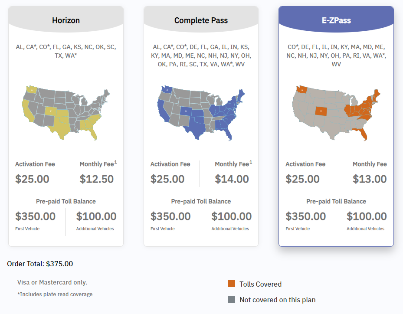The width and height of the screenshot is (403, 314).
Task: Click Complete Pass Monthly Fee footnote superscript
Action: click(x=251, y=162)
